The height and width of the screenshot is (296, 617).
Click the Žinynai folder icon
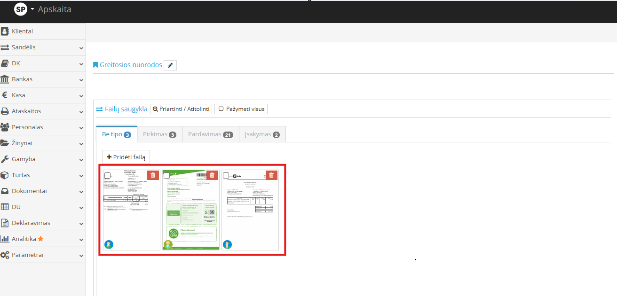[5, 143]
